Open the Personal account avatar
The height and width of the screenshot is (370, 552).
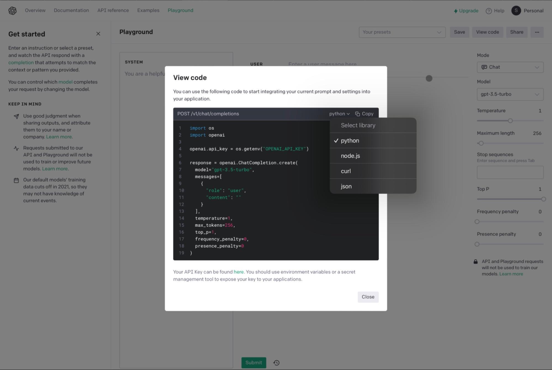pyautogui.click(x=516, y=10)
